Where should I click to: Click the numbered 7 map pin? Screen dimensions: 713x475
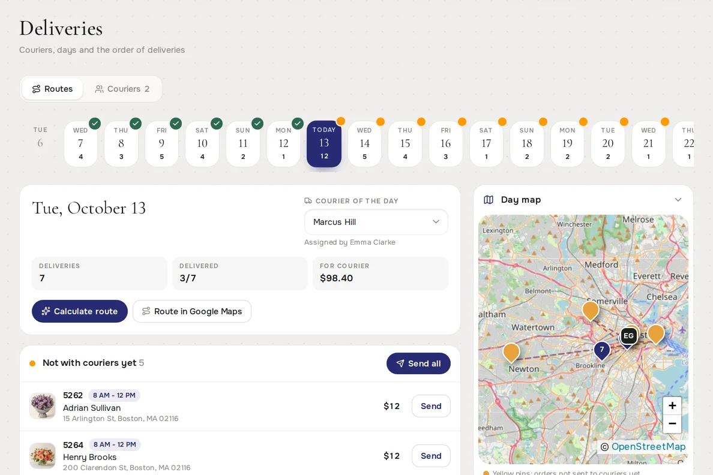pos(601,350)
